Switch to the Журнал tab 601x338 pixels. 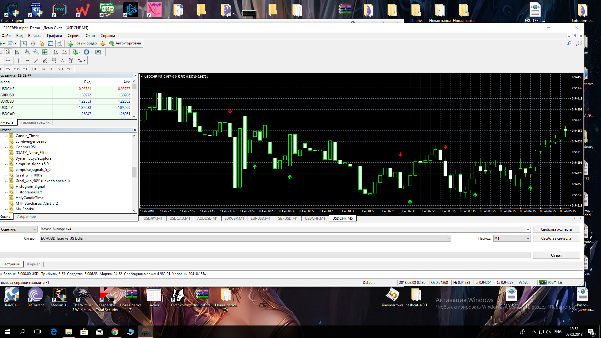[33, 264]
